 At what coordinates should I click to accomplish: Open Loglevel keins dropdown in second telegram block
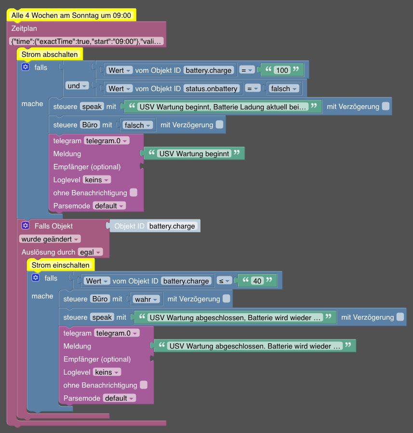pyautogui.click(x=107, y=372)
